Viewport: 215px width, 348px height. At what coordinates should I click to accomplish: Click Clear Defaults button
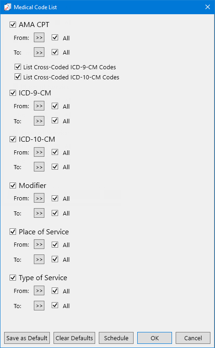(74, 338)
